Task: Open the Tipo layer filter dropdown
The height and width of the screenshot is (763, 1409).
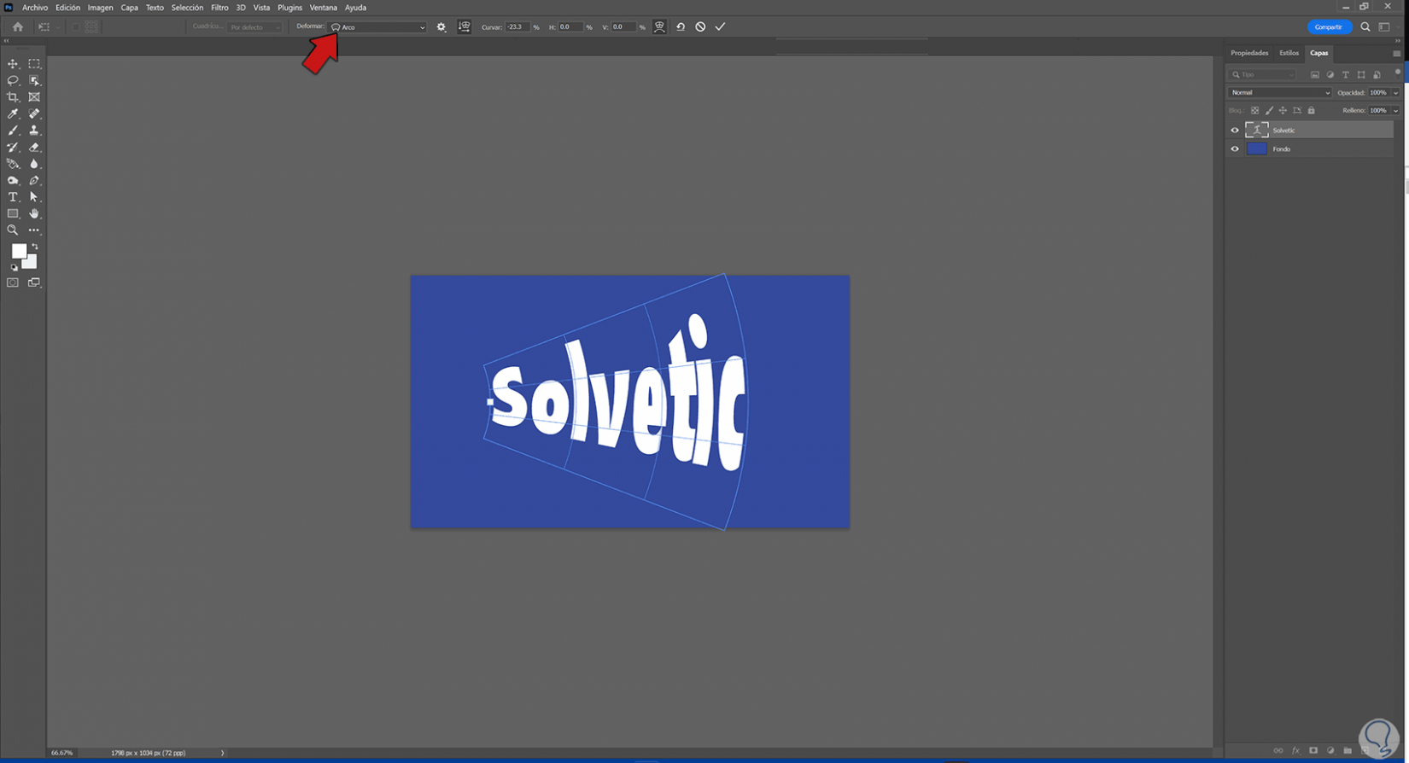Action: coord(1263,75)
